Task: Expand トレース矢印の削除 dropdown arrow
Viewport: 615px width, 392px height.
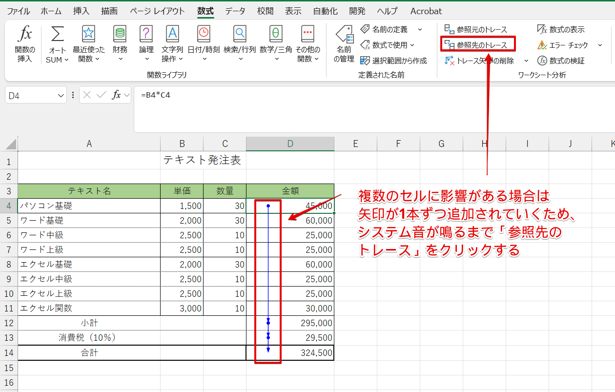Action: tap(526, 61)
